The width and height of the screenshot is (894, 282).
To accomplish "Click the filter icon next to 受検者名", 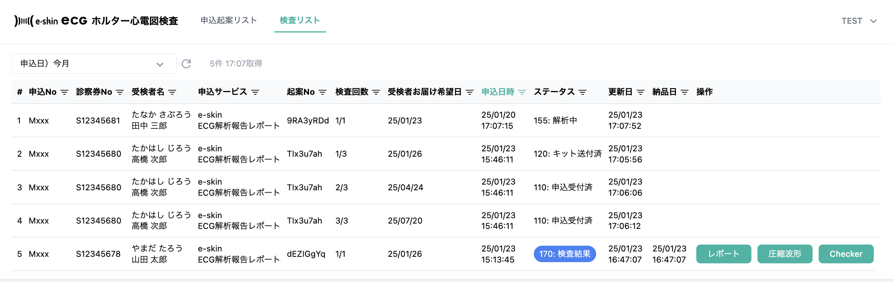I will pos(172,92).
